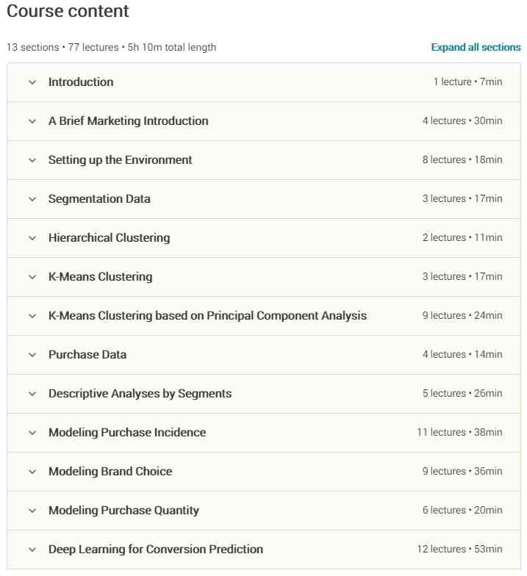Screen dimensions: 527x576
Task: Click chevron for K-Means Clustering based on PCA
Action: pos(32,316)
